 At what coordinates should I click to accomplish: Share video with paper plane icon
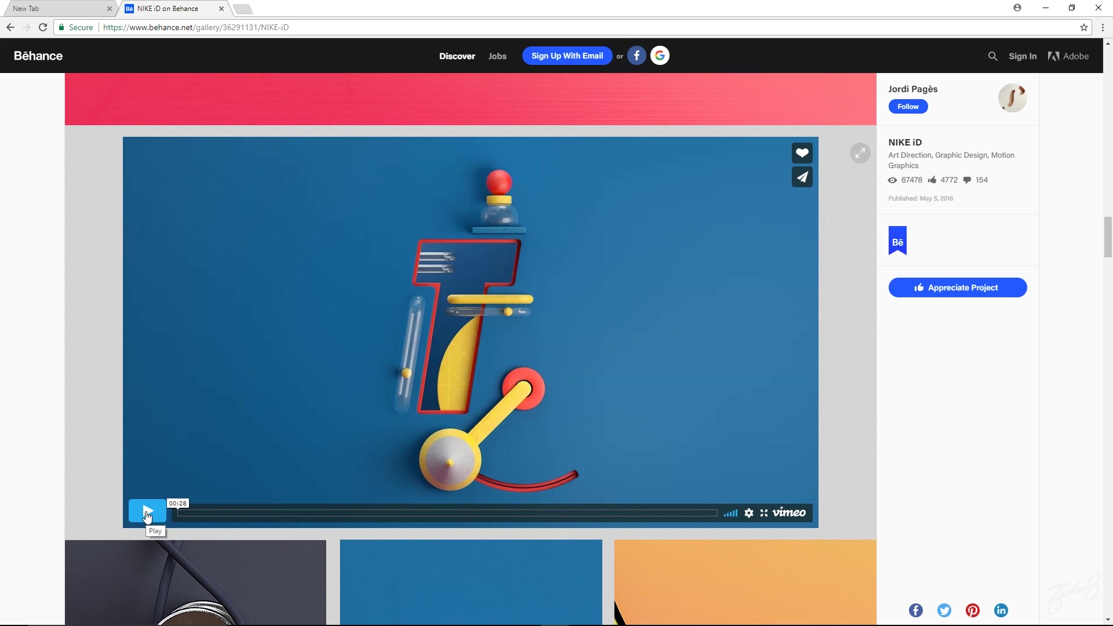802,177
